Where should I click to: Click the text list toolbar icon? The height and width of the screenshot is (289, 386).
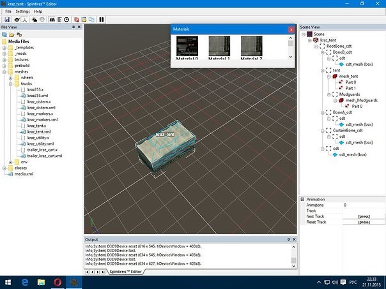click(x=59, y=20)
